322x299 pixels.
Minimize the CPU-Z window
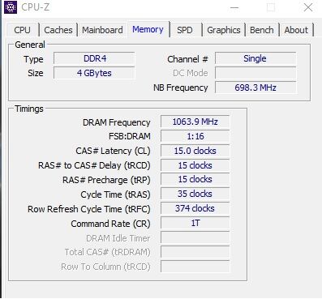(234, 7)
